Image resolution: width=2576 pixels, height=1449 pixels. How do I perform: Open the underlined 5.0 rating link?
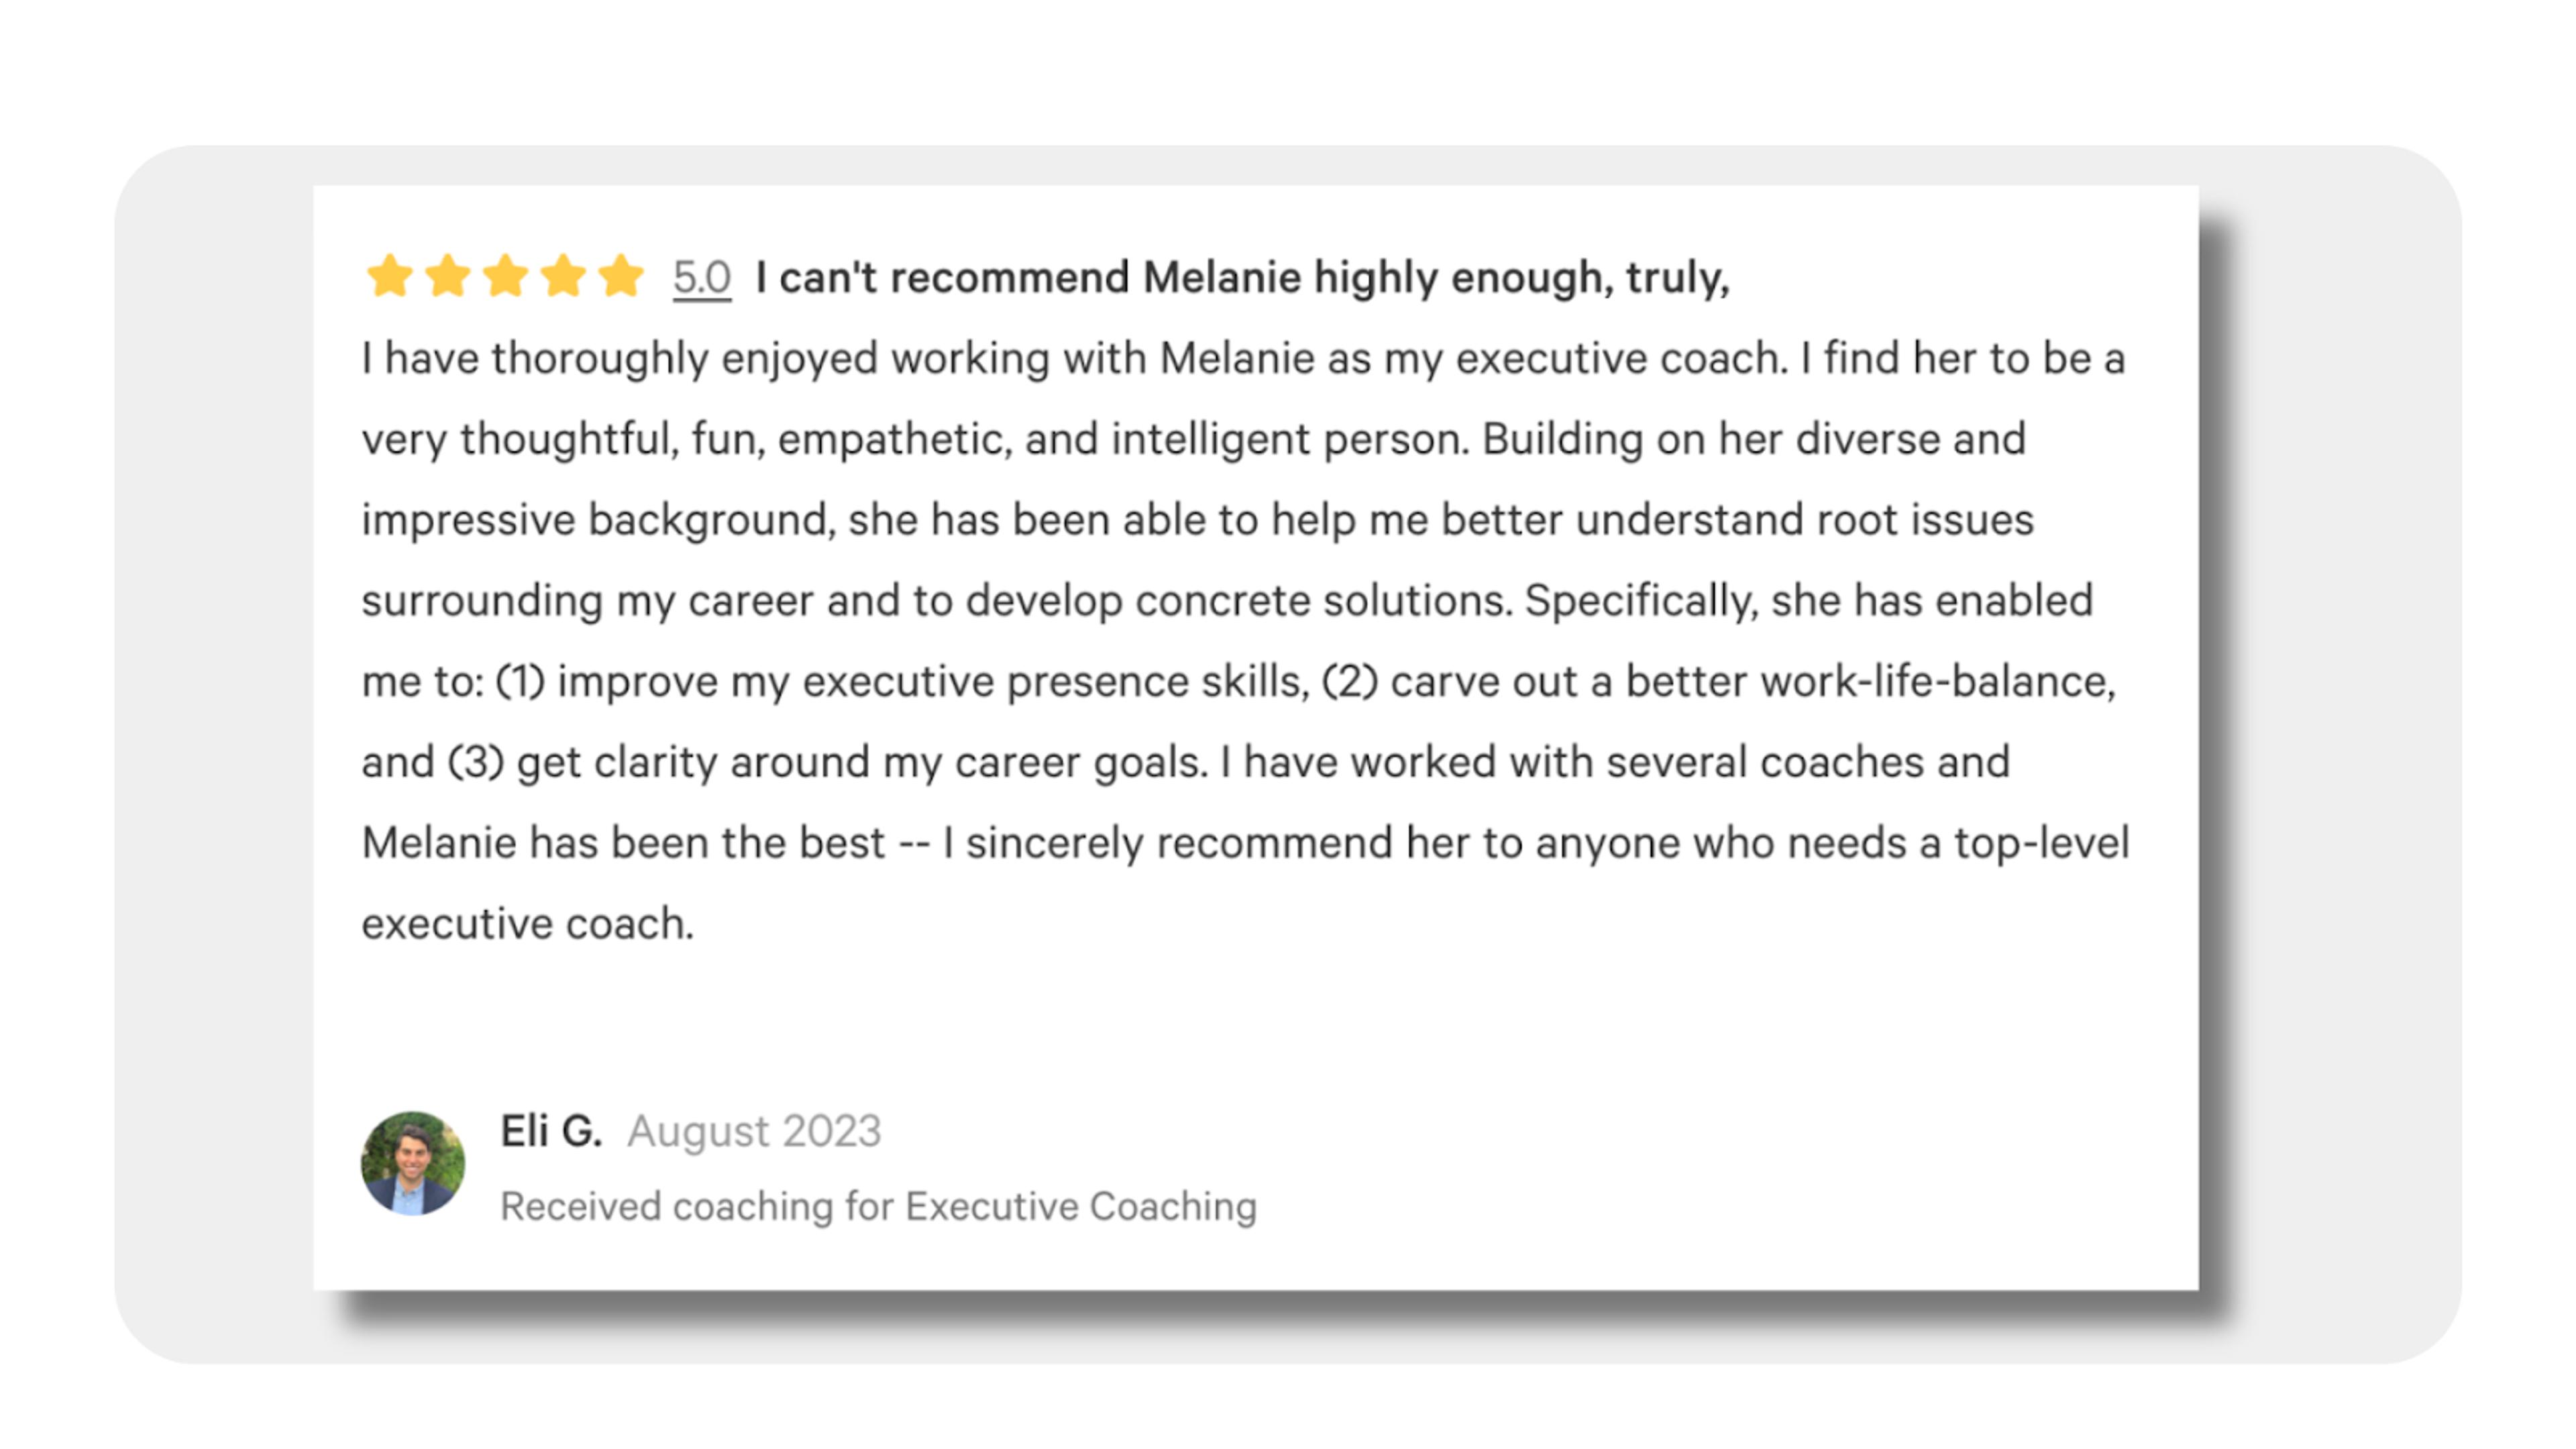[701, 278]
